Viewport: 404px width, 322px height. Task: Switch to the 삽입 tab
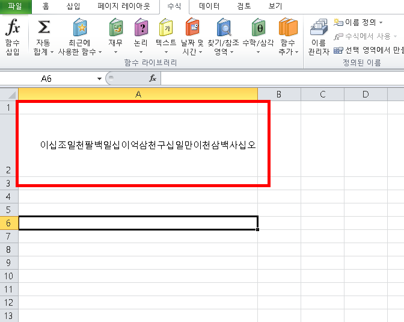coord(73,6)
